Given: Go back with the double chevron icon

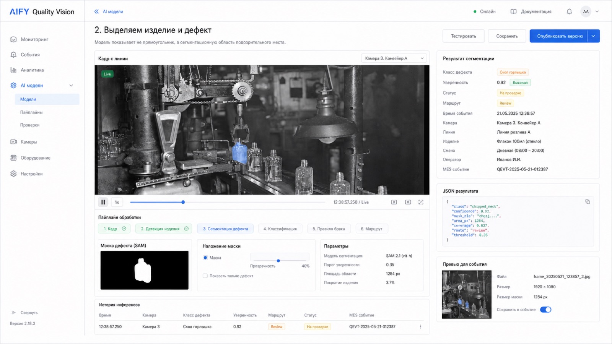Looking at the screenshot, I should tap(96, 11).
